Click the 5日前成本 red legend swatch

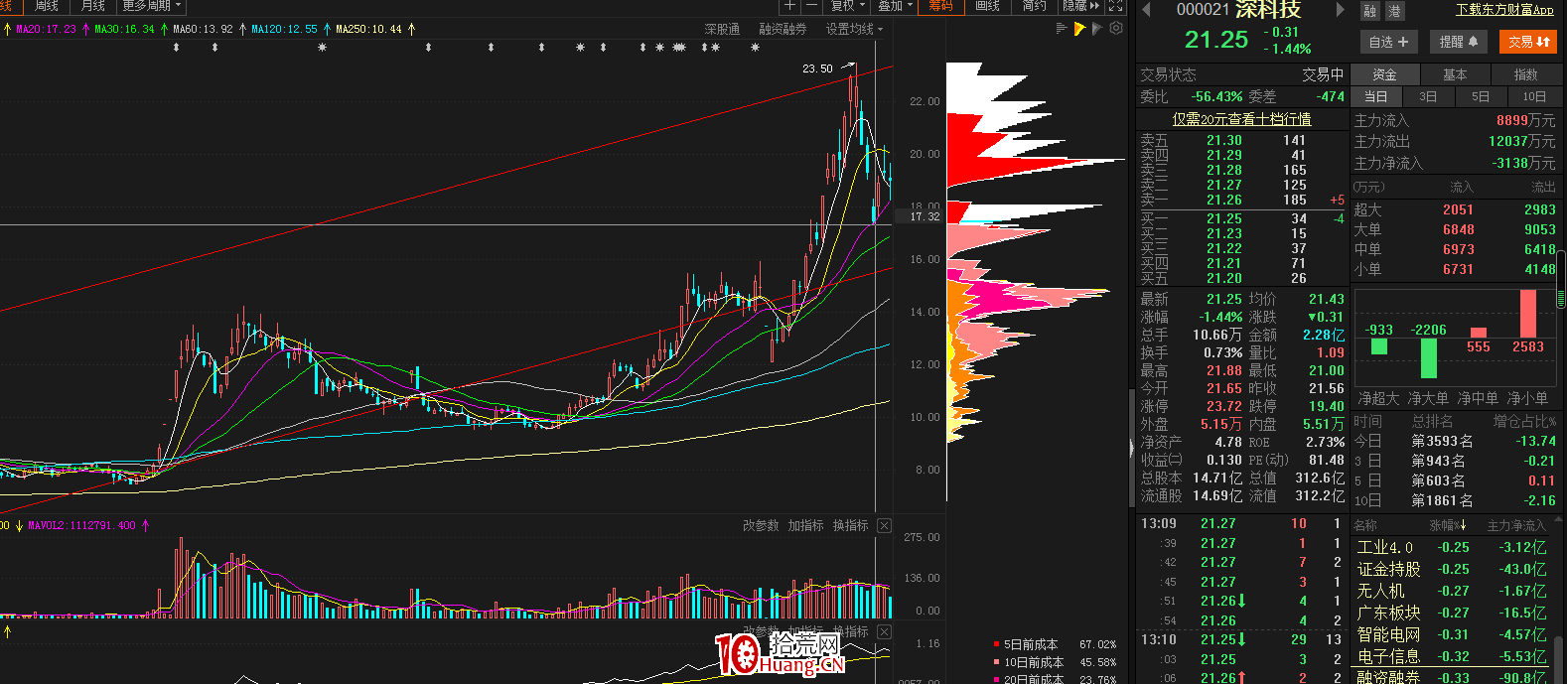click(996, 644)
